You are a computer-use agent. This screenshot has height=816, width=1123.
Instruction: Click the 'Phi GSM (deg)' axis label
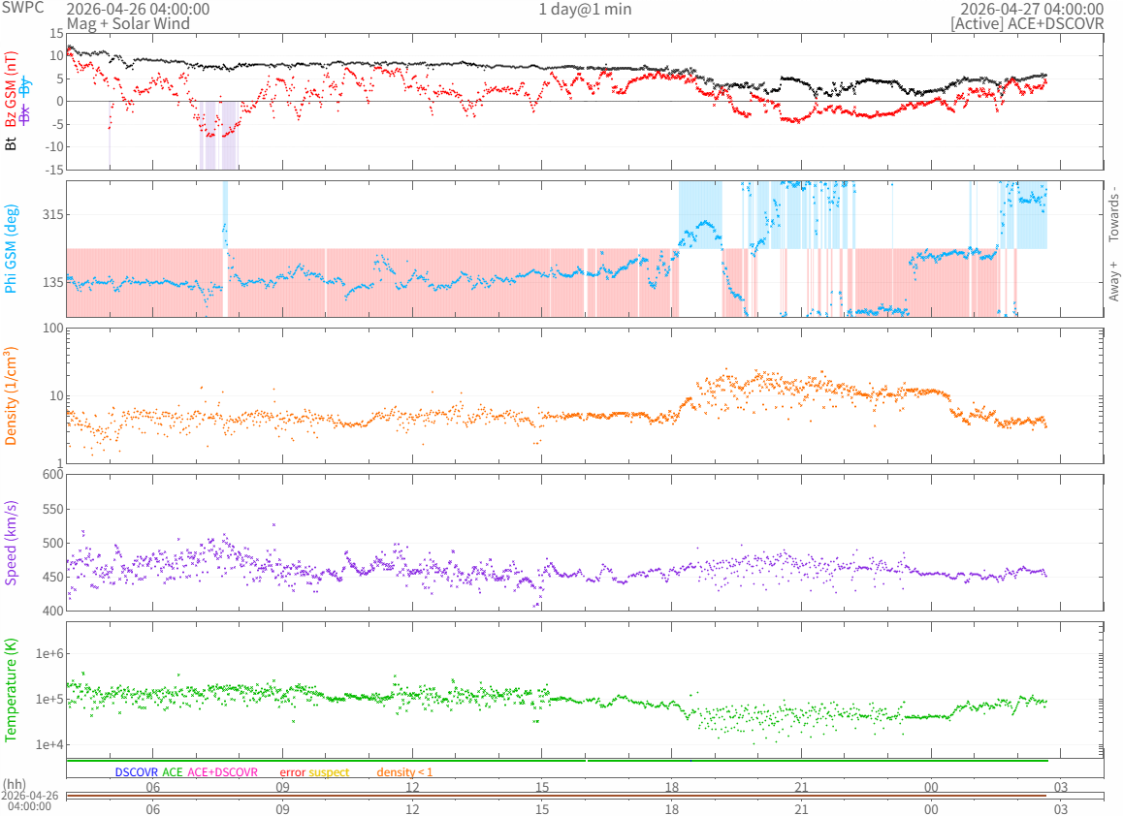coord(11,248)
